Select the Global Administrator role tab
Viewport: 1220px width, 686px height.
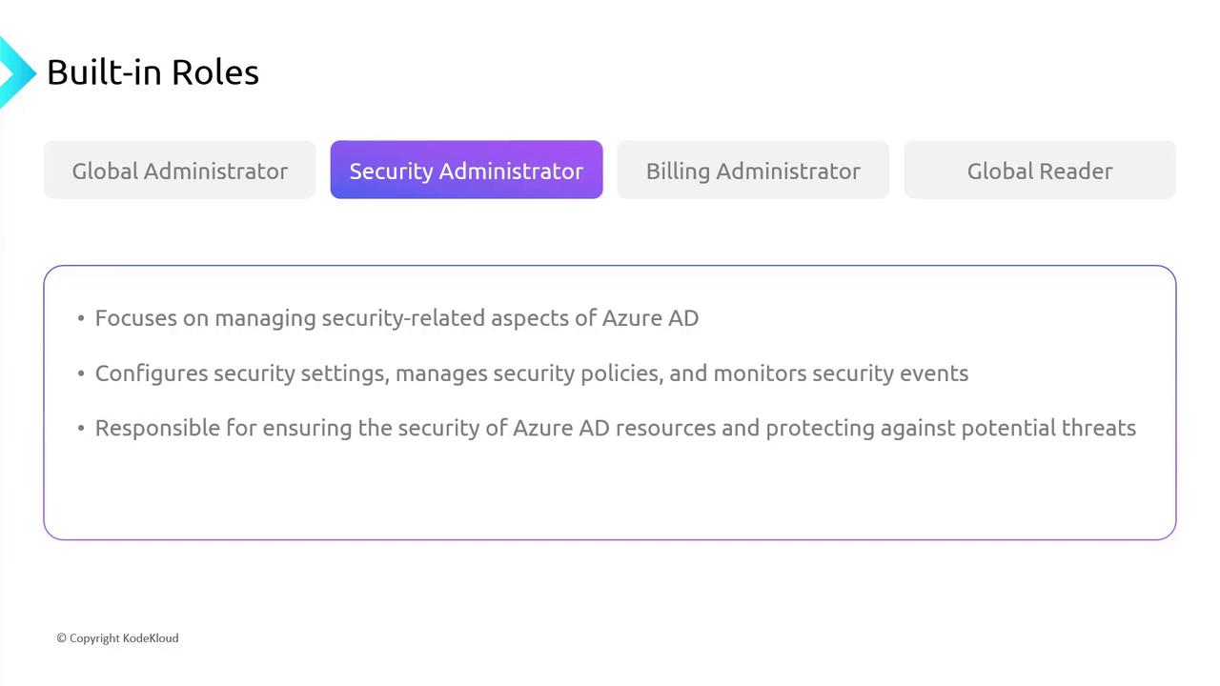(x=179, y=171)
